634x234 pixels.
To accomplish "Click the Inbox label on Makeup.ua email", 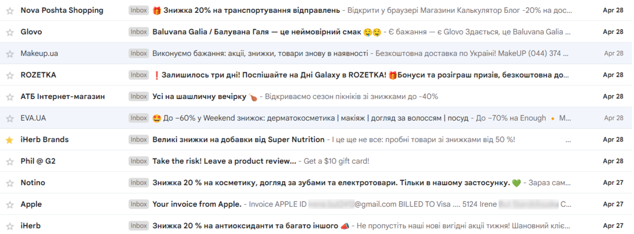I will (139, 53).
